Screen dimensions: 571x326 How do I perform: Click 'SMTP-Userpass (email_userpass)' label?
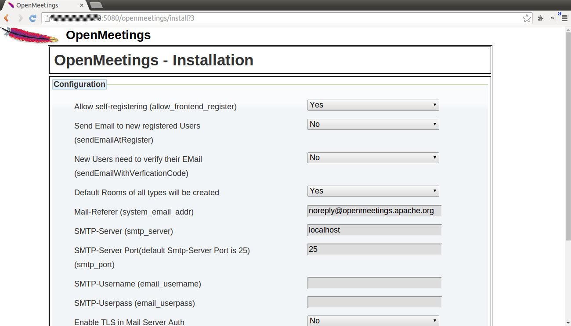[x=134, y=303]
